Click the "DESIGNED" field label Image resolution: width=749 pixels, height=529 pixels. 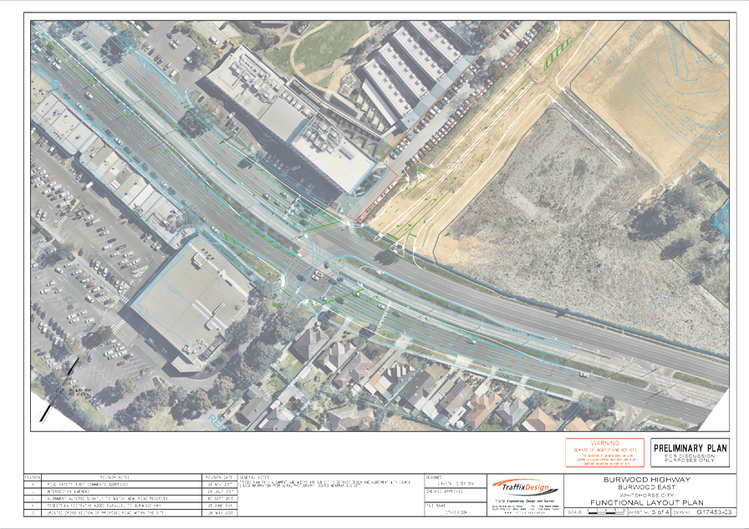[434, 477]
